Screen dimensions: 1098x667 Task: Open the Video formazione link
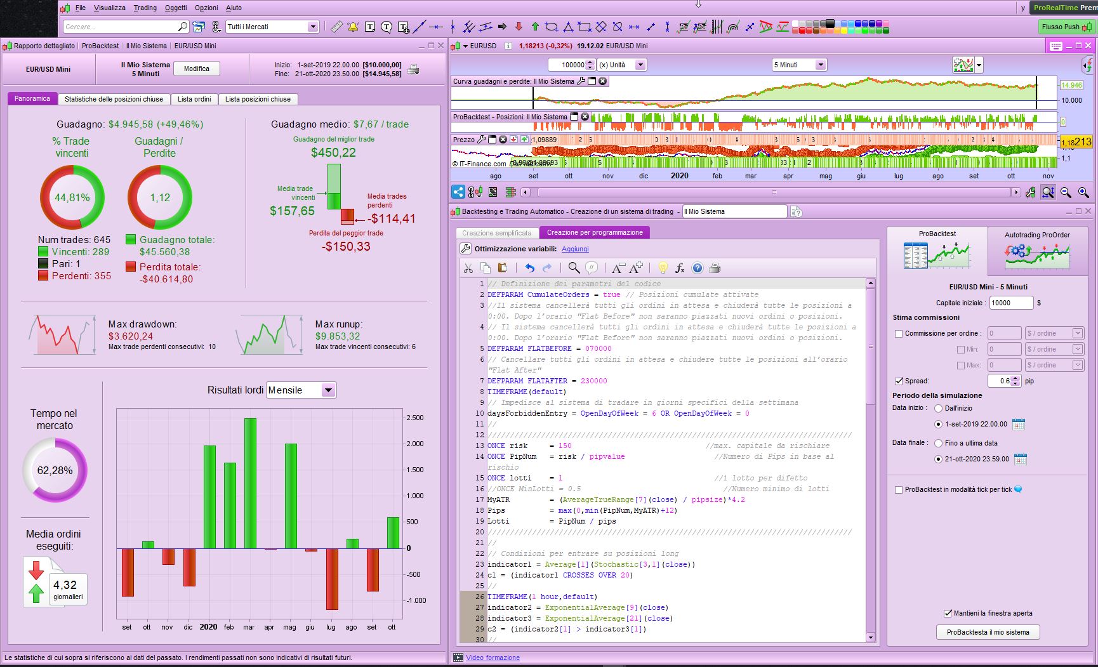(493, 657)
